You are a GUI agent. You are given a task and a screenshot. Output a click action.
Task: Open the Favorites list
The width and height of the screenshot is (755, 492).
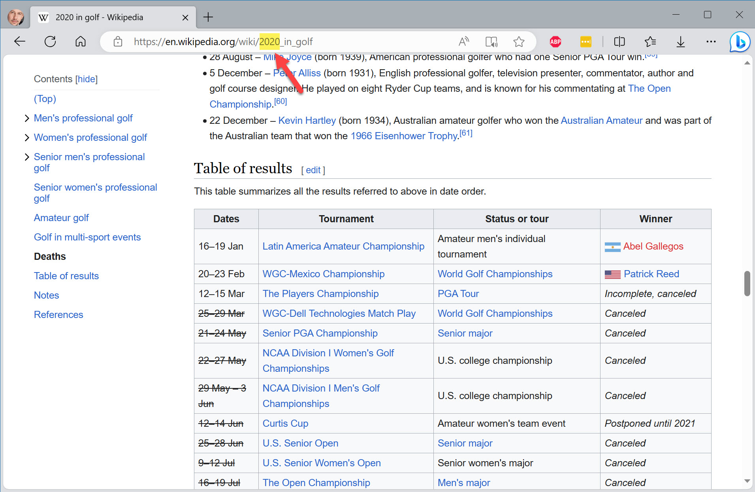click(x=650, y=42)
